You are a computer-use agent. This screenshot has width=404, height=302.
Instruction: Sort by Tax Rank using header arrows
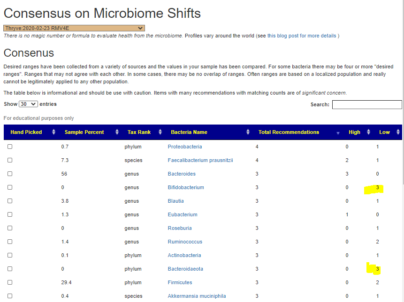tap(160, 132)
